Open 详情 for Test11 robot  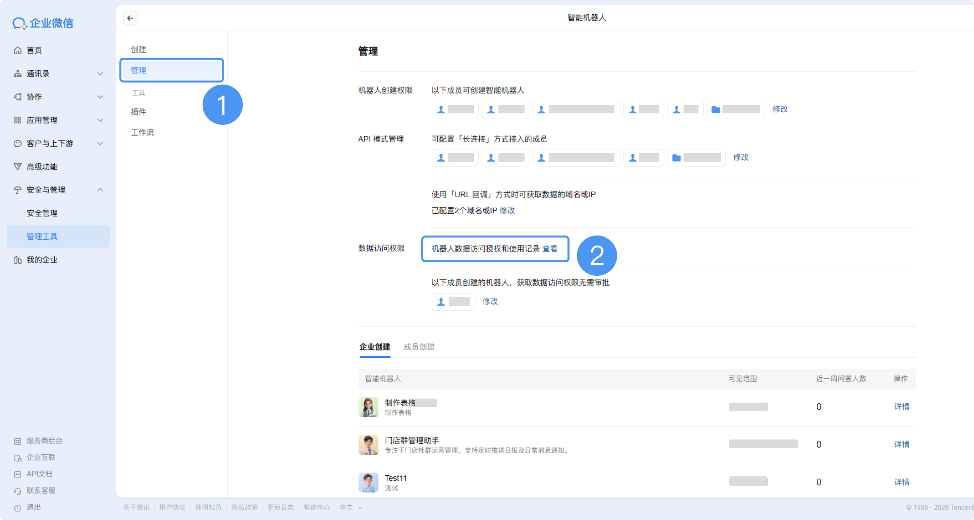click(x=902, y=482)
